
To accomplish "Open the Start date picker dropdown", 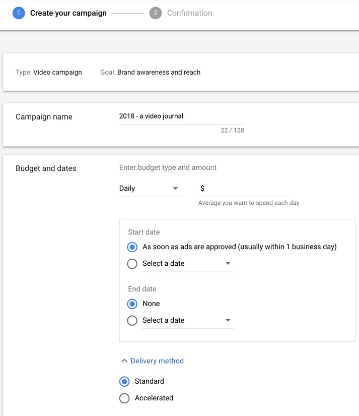I will pyautogui.click(x=188, y=264).
